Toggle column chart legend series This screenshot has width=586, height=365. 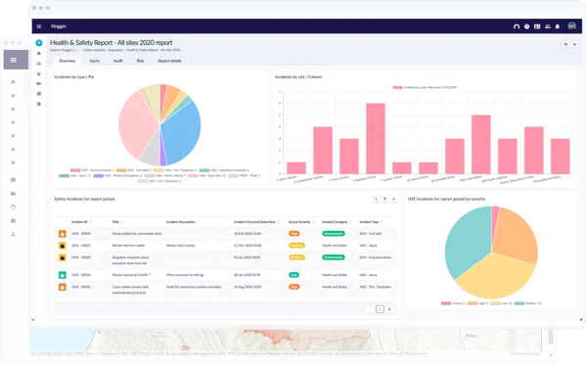425,87
